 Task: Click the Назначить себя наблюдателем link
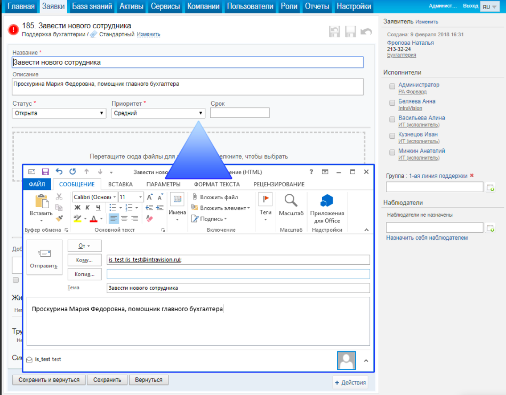(x=427, y=238)
